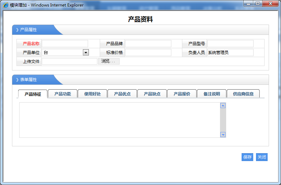281x185 pixels.
Task: Open the 供应商信息 tab
Action: pyautogui.click(x=243, y=94)
